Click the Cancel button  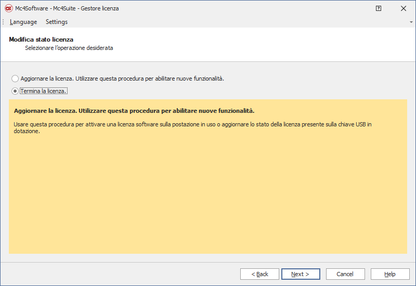(345, 274)
